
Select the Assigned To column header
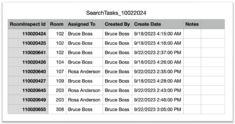point(82,24)
